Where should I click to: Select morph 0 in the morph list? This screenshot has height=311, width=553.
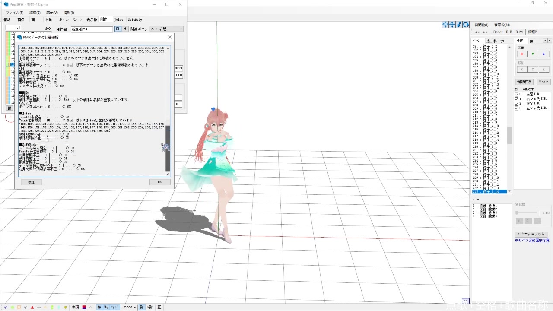coord(492,206)
